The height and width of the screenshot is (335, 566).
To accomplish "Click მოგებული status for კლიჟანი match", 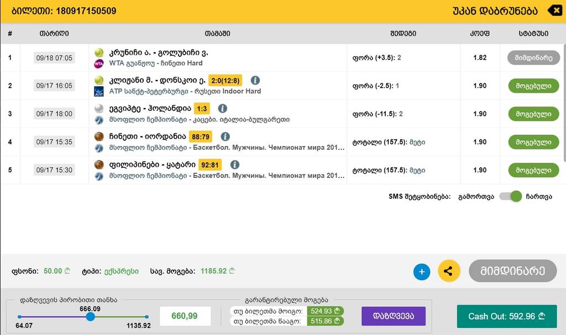I will pos(533,86).
